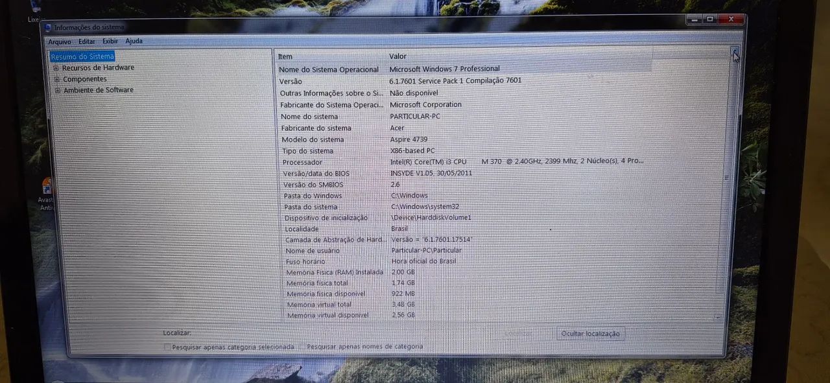This screenshot has width=830, height=383.
Task: Tick Pesquisar apenas categoria selecionada checkbox
Action: tap(167, 347)
